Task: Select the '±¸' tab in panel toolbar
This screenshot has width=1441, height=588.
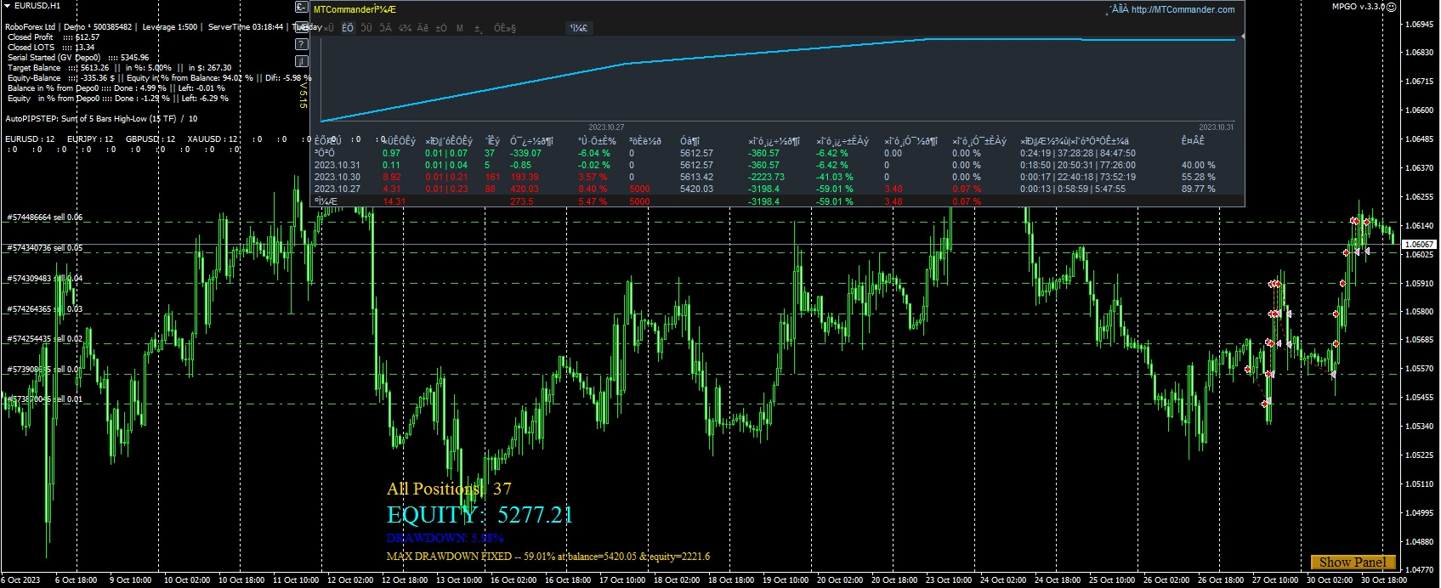Action: click(478, 28)
